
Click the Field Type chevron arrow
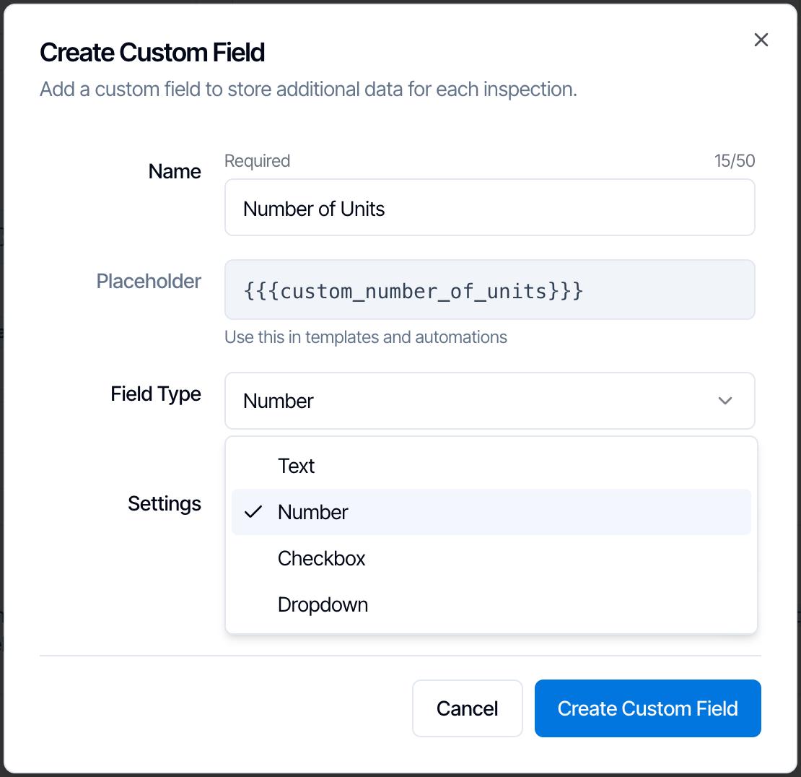pyautogui.click(x=725, y=401)
